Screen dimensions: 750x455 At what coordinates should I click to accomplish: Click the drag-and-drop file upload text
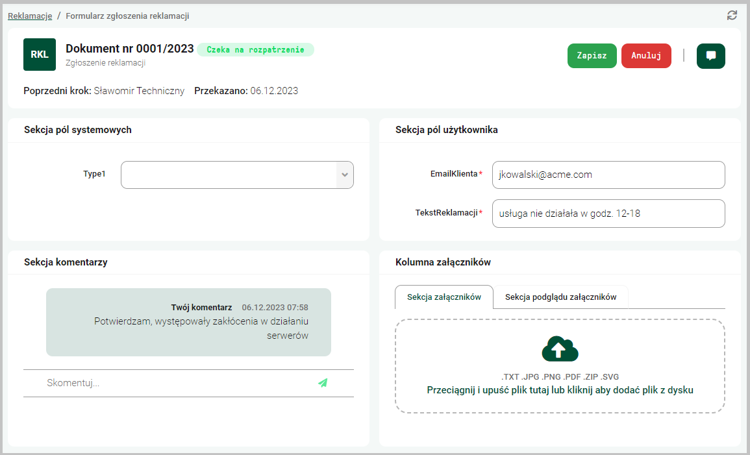point(560,390)
